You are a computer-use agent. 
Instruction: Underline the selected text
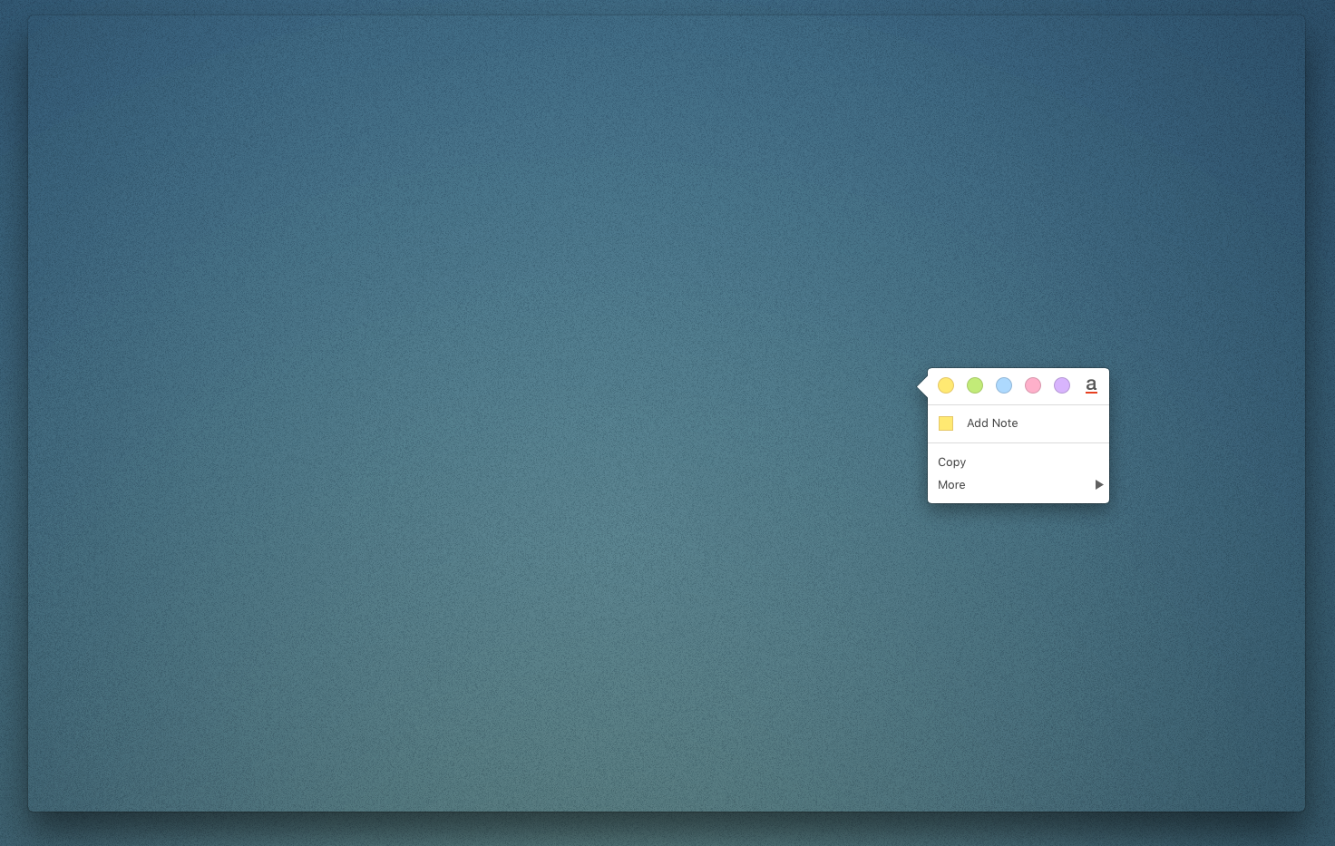click(1091, 385)
